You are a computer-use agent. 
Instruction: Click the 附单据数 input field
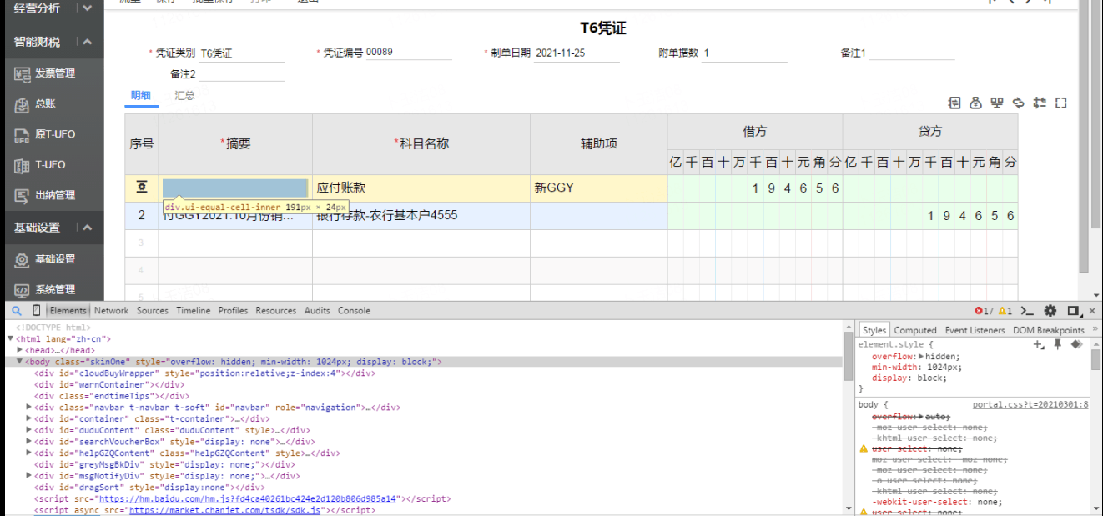click(744, 53)
